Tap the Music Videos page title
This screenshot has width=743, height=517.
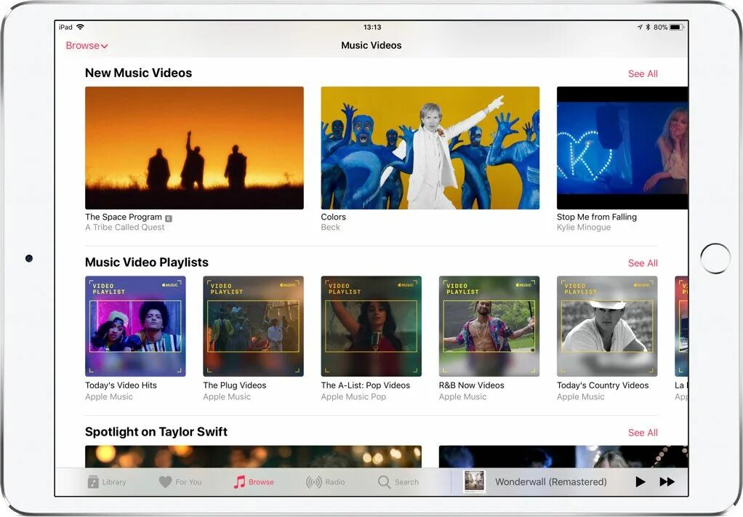click(x=371, y=46)
